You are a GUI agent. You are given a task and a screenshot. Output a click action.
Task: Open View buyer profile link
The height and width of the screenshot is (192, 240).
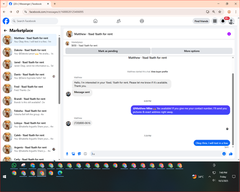(x=159, y=72)
